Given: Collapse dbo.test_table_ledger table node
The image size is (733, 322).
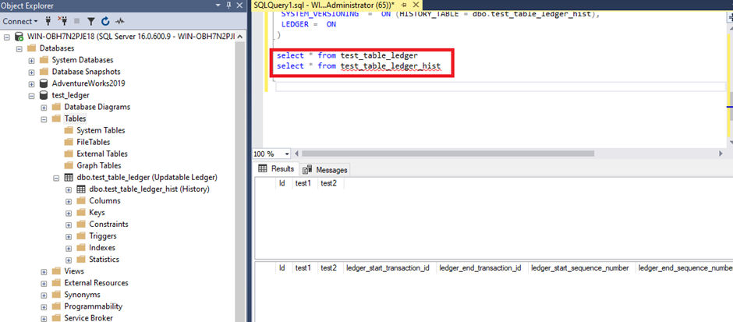Looking at the screenshot, I should [x=56, y=178].
